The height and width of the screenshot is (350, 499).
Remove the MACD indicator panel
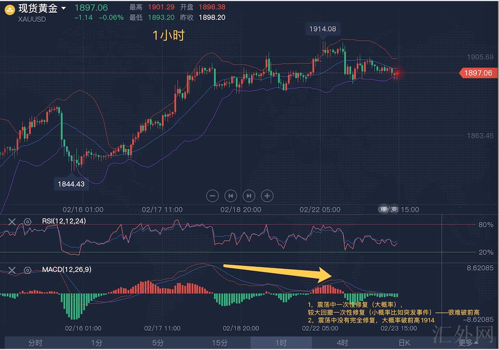coord(12,270)
